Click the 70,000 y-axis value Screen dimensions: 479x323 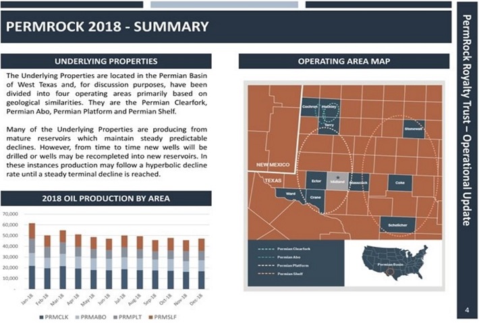click(10, 214)
